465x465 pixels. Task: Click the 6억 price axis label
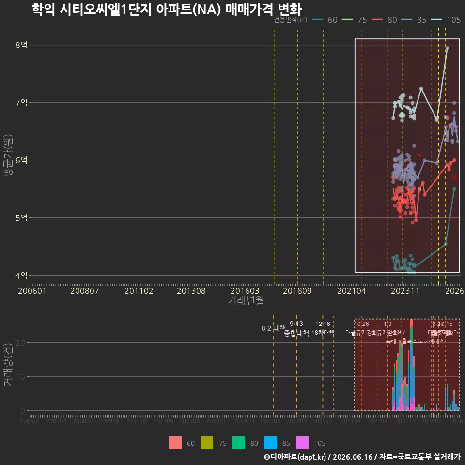tap(21, 160)
